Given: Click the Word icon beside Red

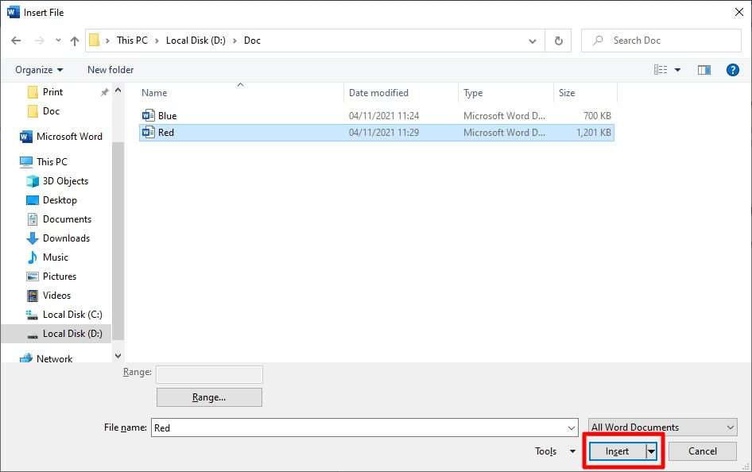Looking at the screenshot, I should tap(148, 132).
